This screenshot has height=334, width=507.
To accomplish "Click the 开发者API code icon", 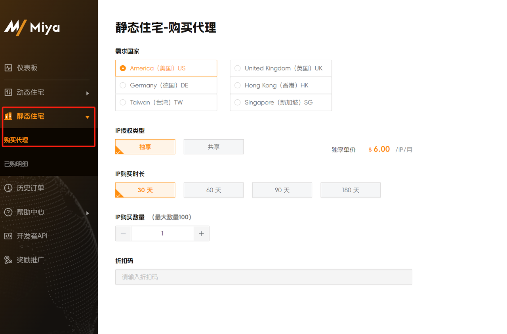I will click(x=8, y=236).
